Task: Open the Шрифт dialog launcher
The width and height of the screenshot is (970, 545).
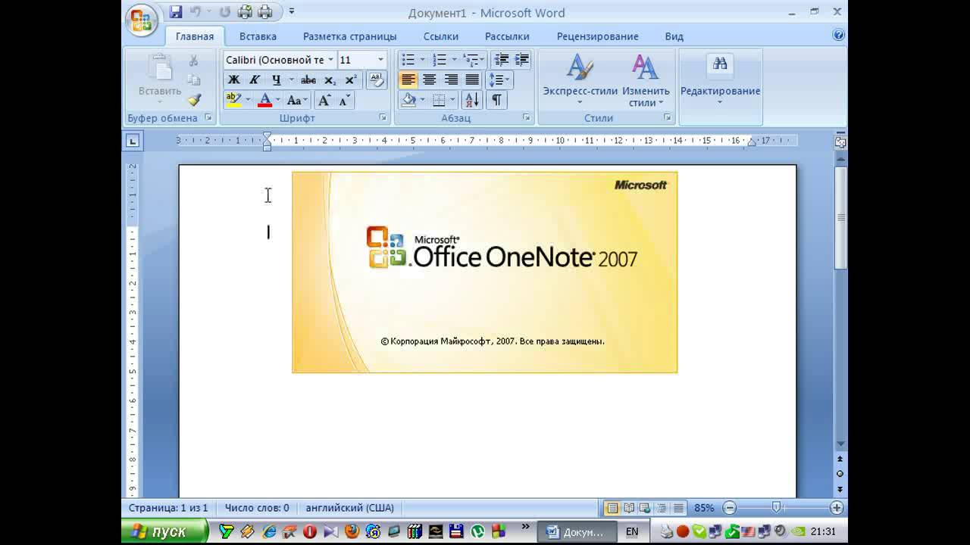Action: [383, 118]
